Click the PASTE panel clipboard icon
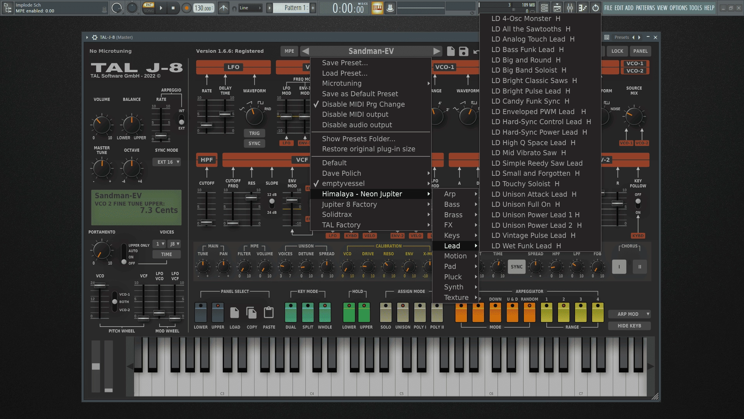Screen dimensions: 744x419 click(269, 313)
